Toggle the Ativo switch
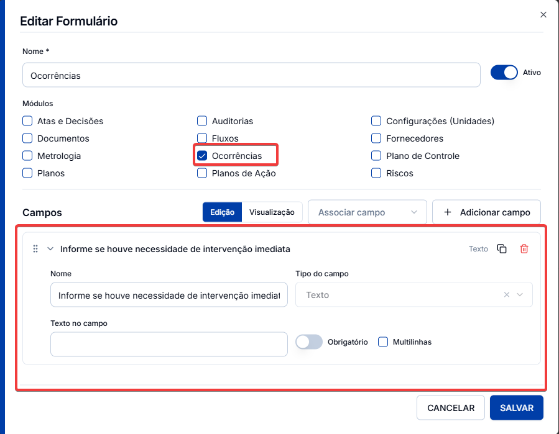The width and height of the screenshot is (559, 434). (504, 73)
